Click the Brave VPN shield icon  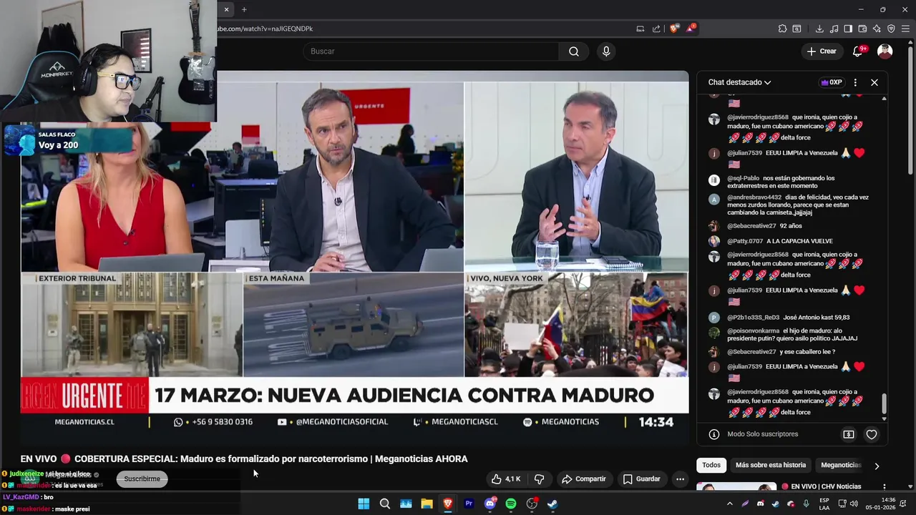891,29
